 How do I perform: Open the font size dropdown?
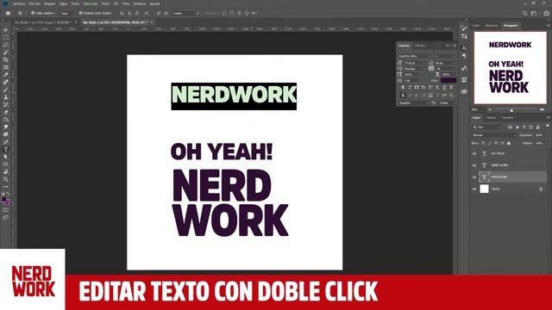click(x=415, y=63)
